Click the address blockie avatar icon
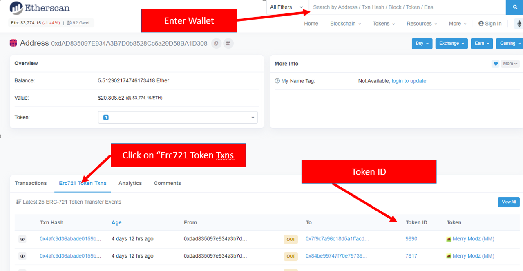The height and width of the screenshot is (271, 523). coord(13,43)
